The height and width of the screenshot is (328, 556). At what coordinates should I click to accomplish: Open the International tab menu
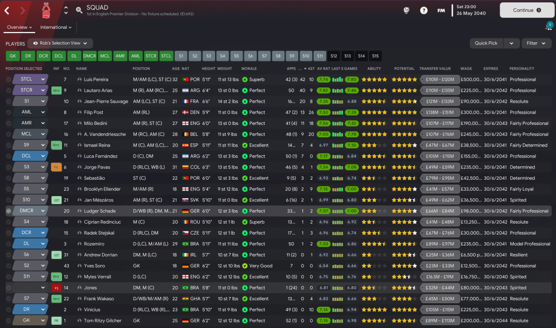56,27
